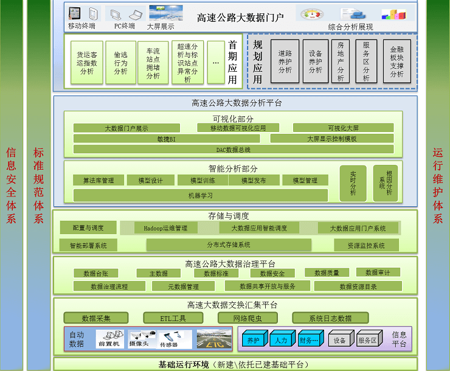Viewport: 450px width, 371px height.
Task: Select the 道路养护分析 planned application
Action: [x=285, y=62]
